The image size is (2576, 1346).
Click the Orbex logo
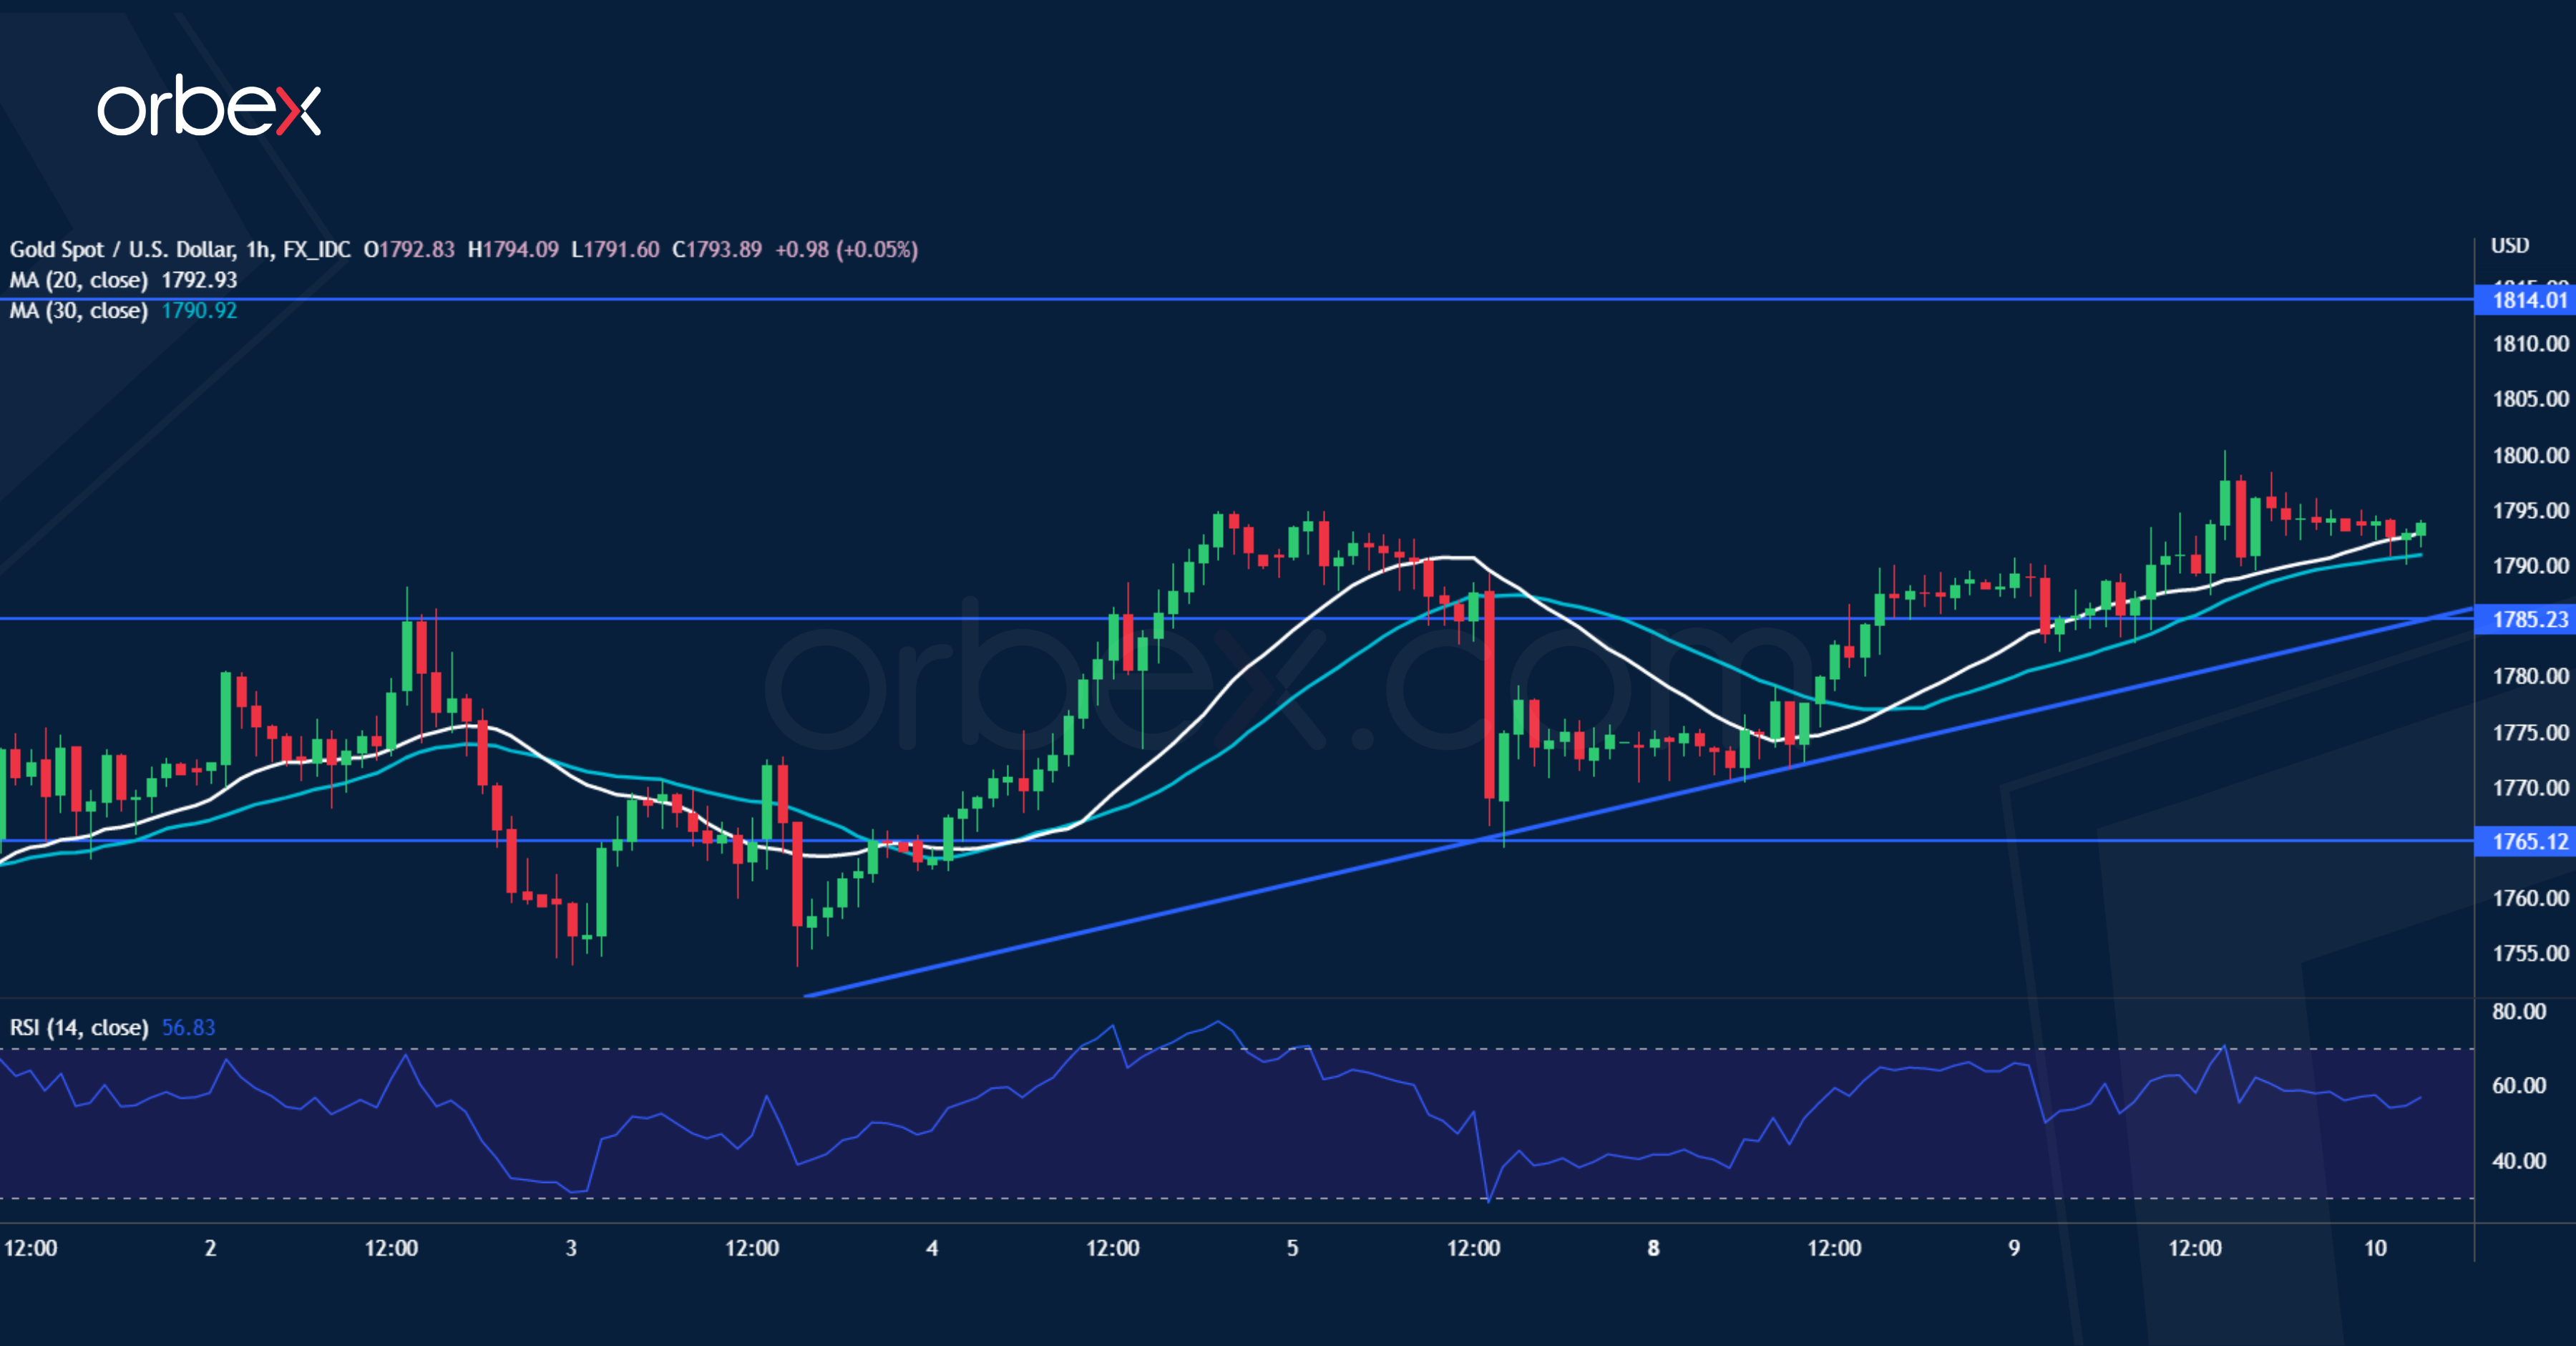(208, 106)
